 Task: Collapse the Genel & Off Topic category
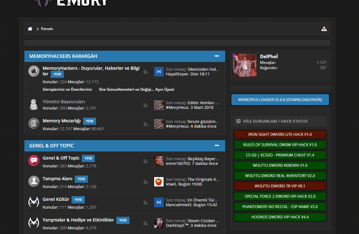217,145
